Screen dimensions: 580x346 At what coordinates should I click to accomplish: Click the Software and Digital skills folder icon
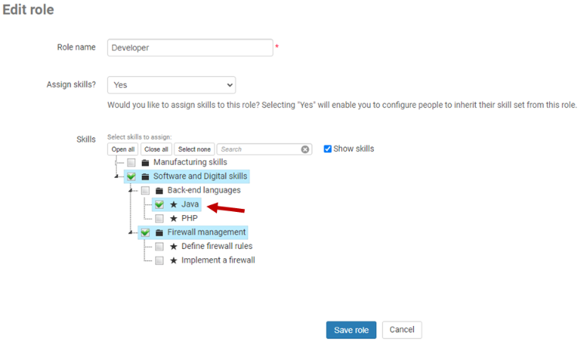tap(145, 176)
